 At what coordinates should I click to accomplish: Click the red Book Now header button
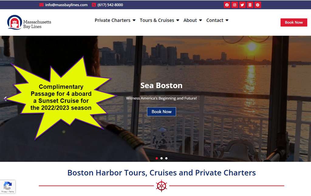(294, 22)
